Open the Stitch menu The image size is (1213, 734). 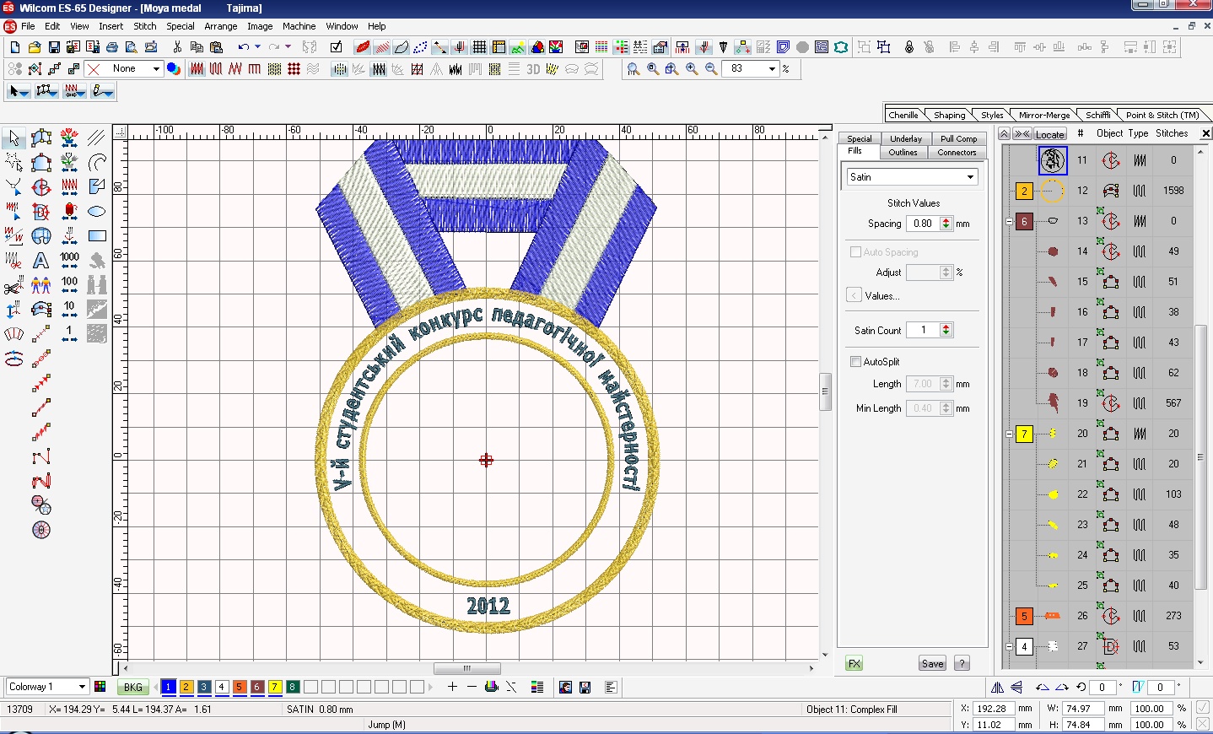[x=144, y=26]
